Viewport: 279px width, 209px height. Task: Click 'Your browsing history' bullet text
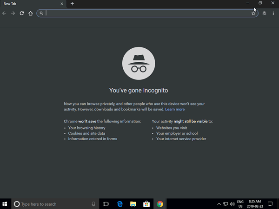point(86,128)
